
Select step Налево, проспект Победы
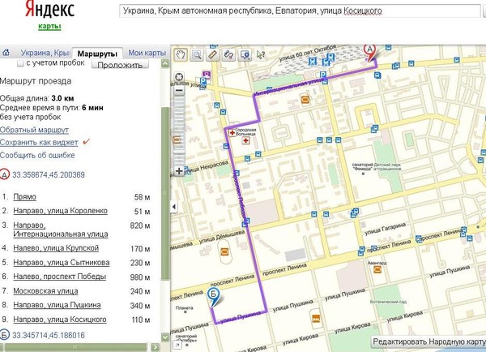(x=59, y=277)
